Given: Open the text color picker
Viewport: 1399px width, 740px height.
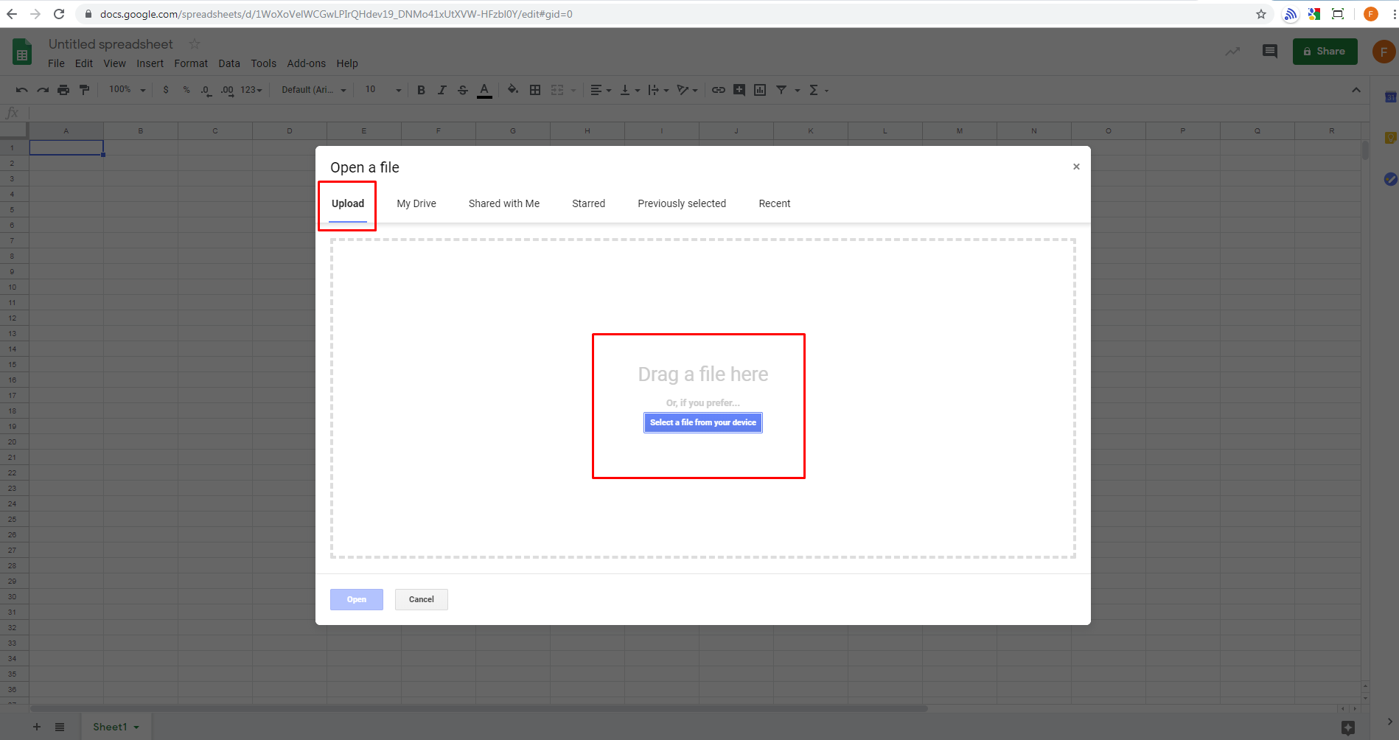Looking at the screenshot, I should [484, 90].
